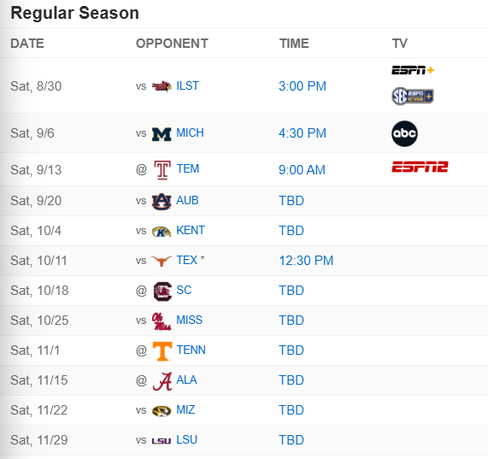This screenshot has width=488, height=459.
Task: Open the Texas Longhorns logo
Action: (x=162, y=261)
